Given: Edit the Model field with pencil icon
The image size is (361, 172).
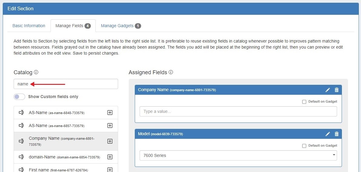Looking at the screenshot, I should click(328, 134).
